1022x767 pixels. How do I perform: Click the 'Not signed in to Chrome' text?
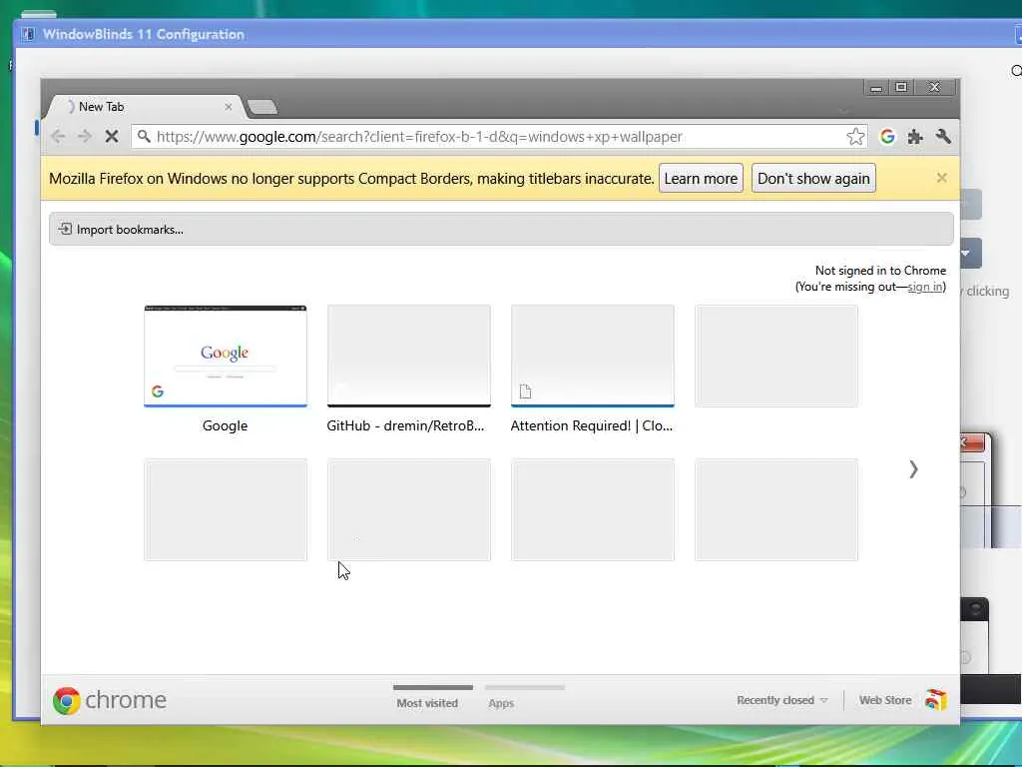pos(880,270)
